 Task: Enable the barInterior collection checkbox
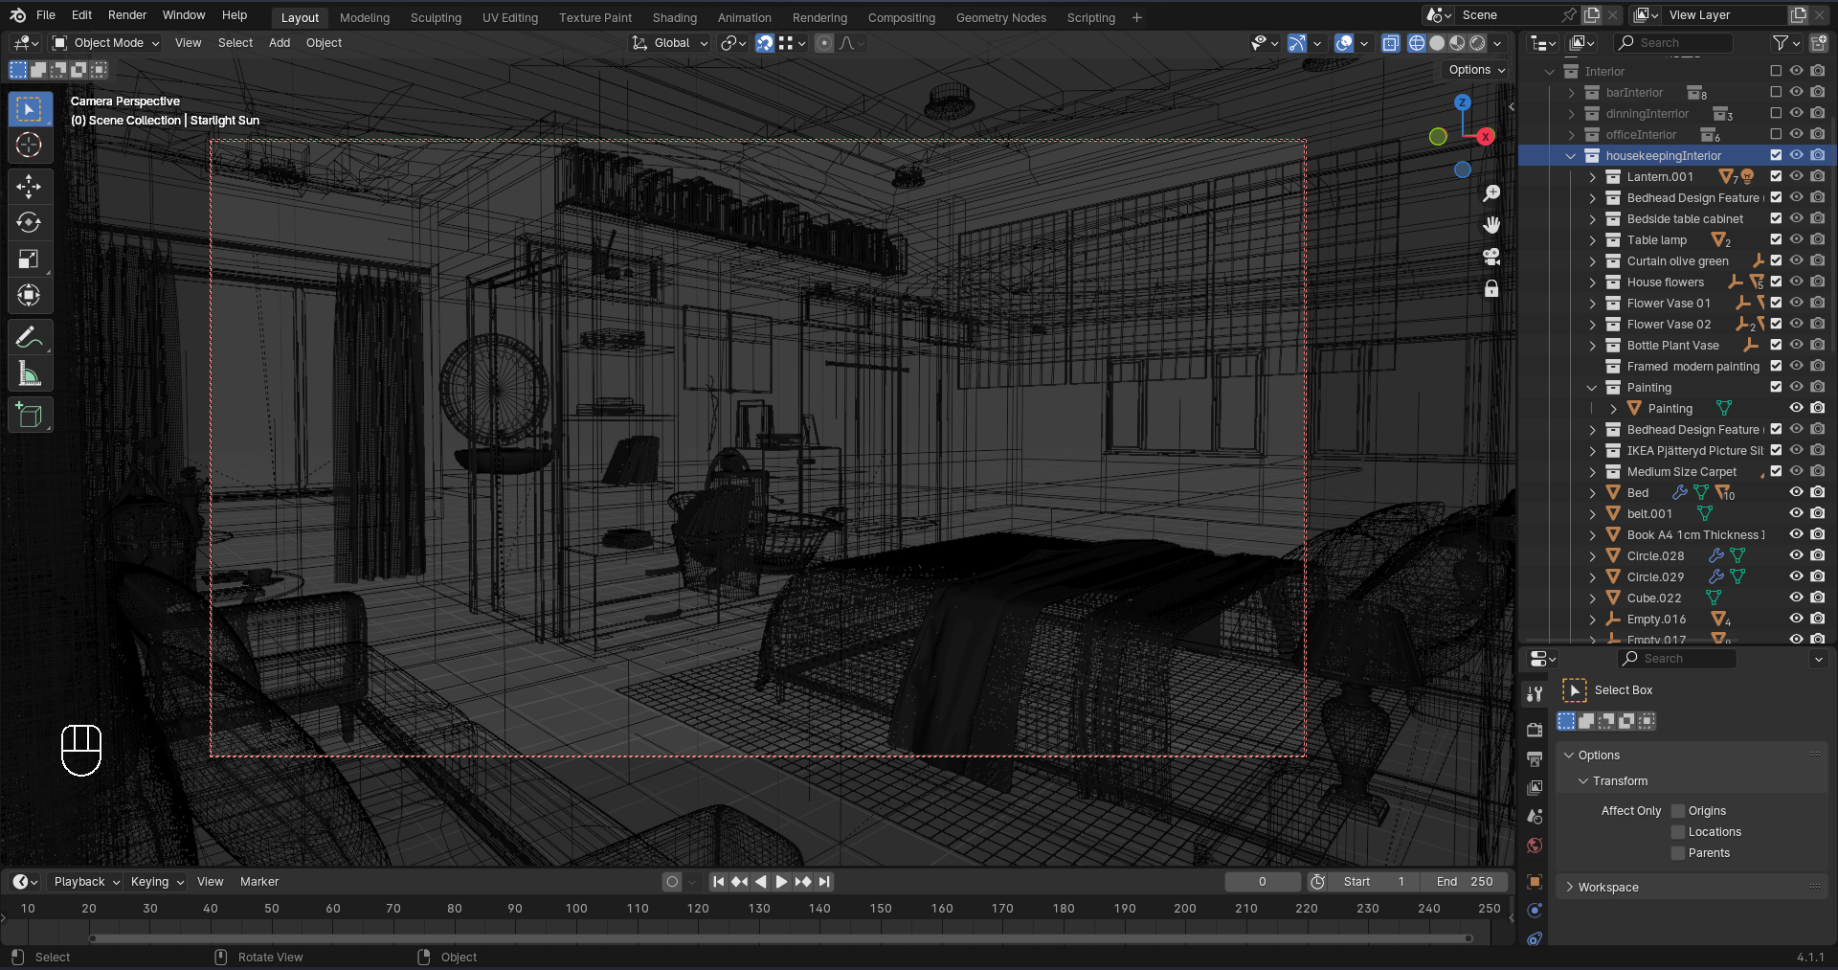(1776, 92)
